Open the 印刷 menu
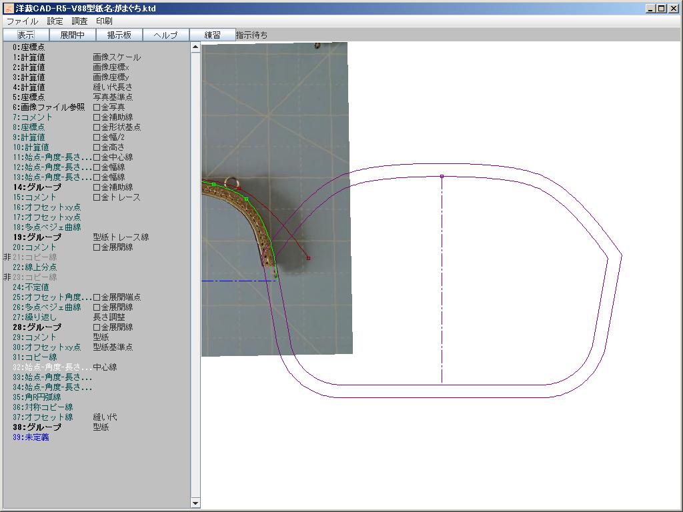 pos(104,21)
